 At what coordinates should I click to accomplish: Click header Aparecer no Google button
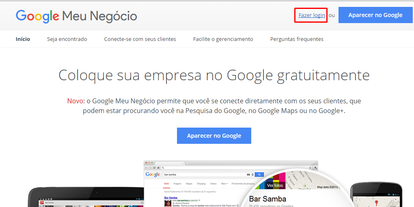tap(375, 15)
